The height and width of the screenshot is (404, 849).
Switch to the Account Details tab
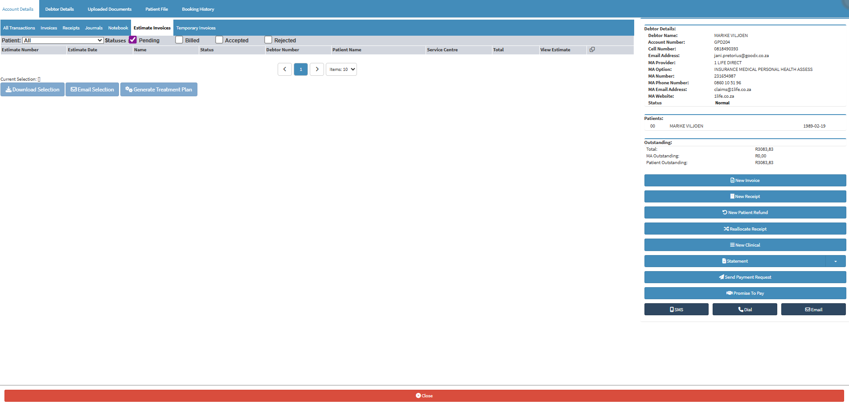coord(18,9)
